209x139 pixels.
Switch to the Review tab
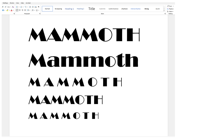point(12,3)
